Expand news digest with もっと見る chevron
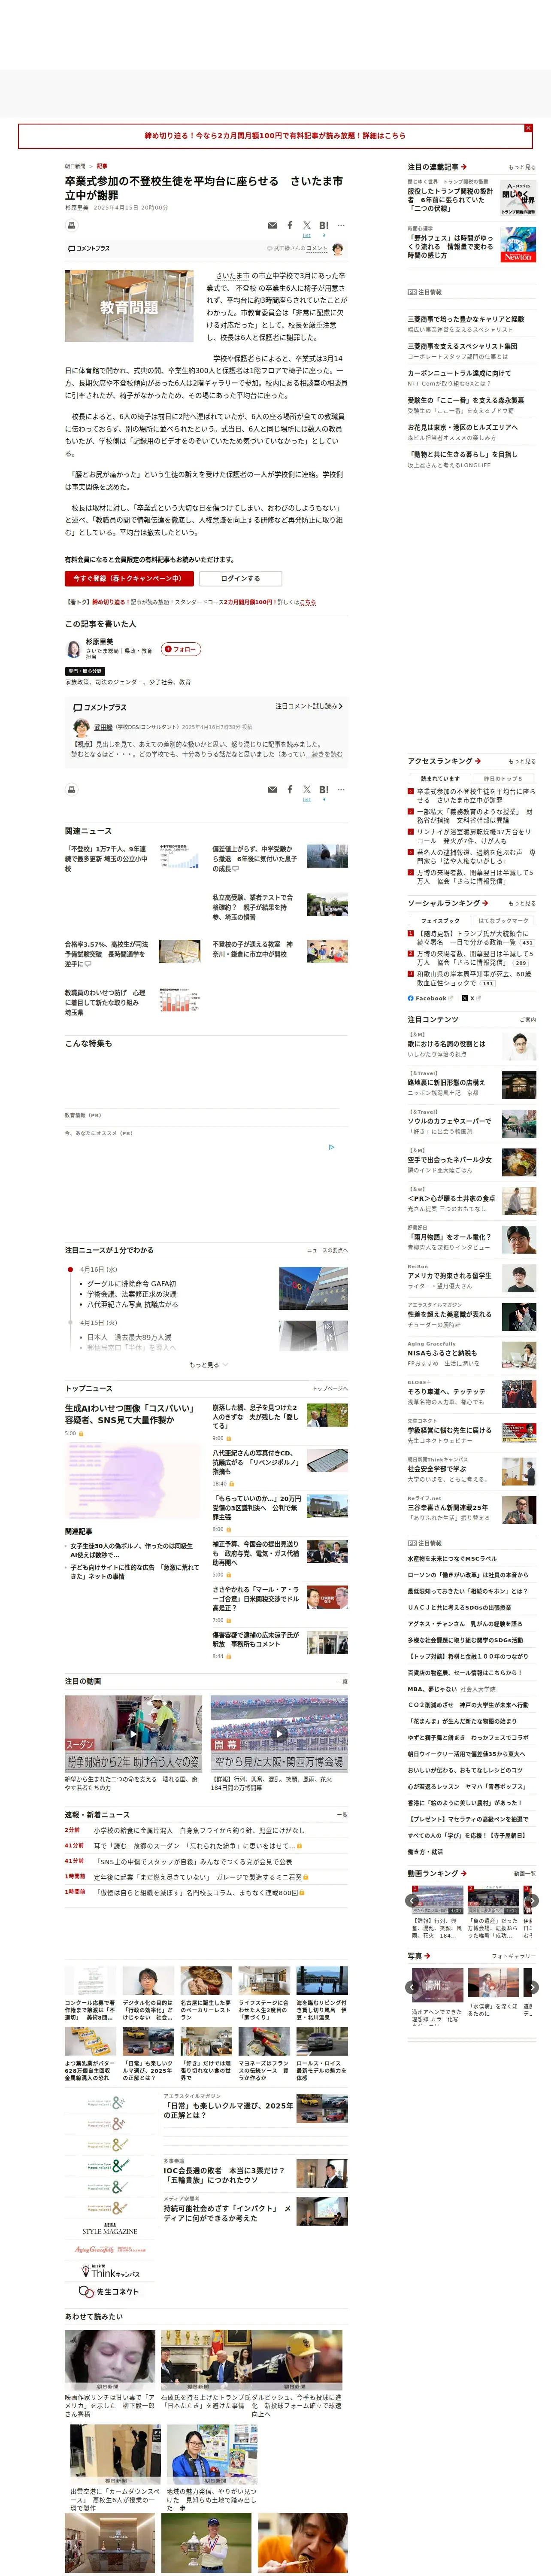Screen dimensions: 551x2576 pos(208,1364)
